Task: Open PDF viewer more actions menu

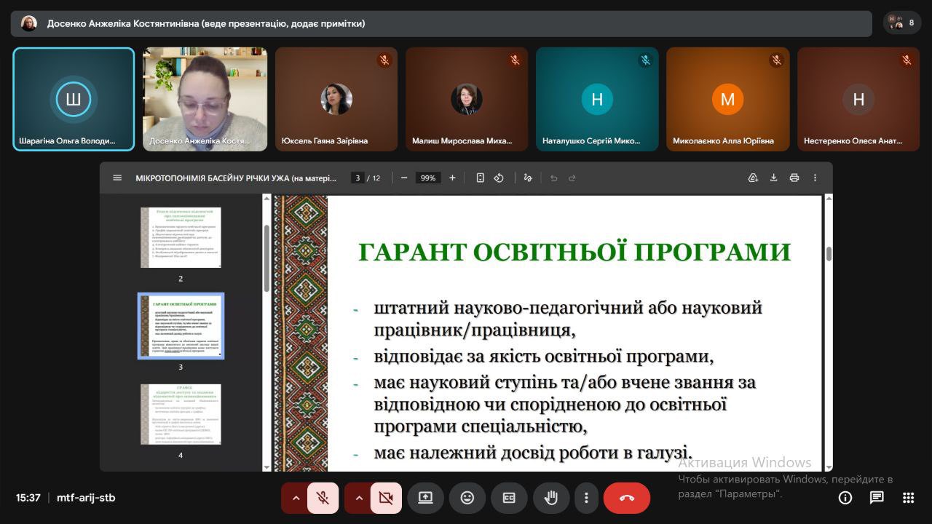Action: [x=815, y=178]
